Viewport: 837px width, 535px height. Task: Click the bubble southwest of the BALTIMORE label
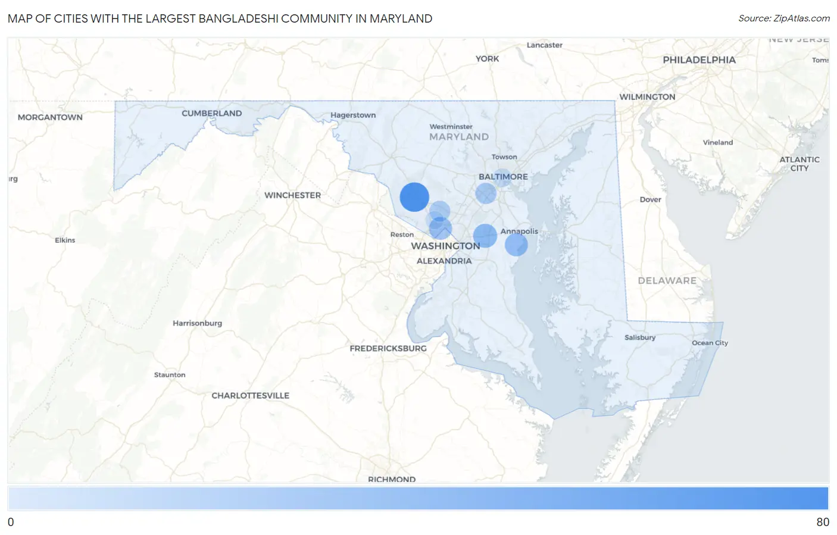pos(486,193)
